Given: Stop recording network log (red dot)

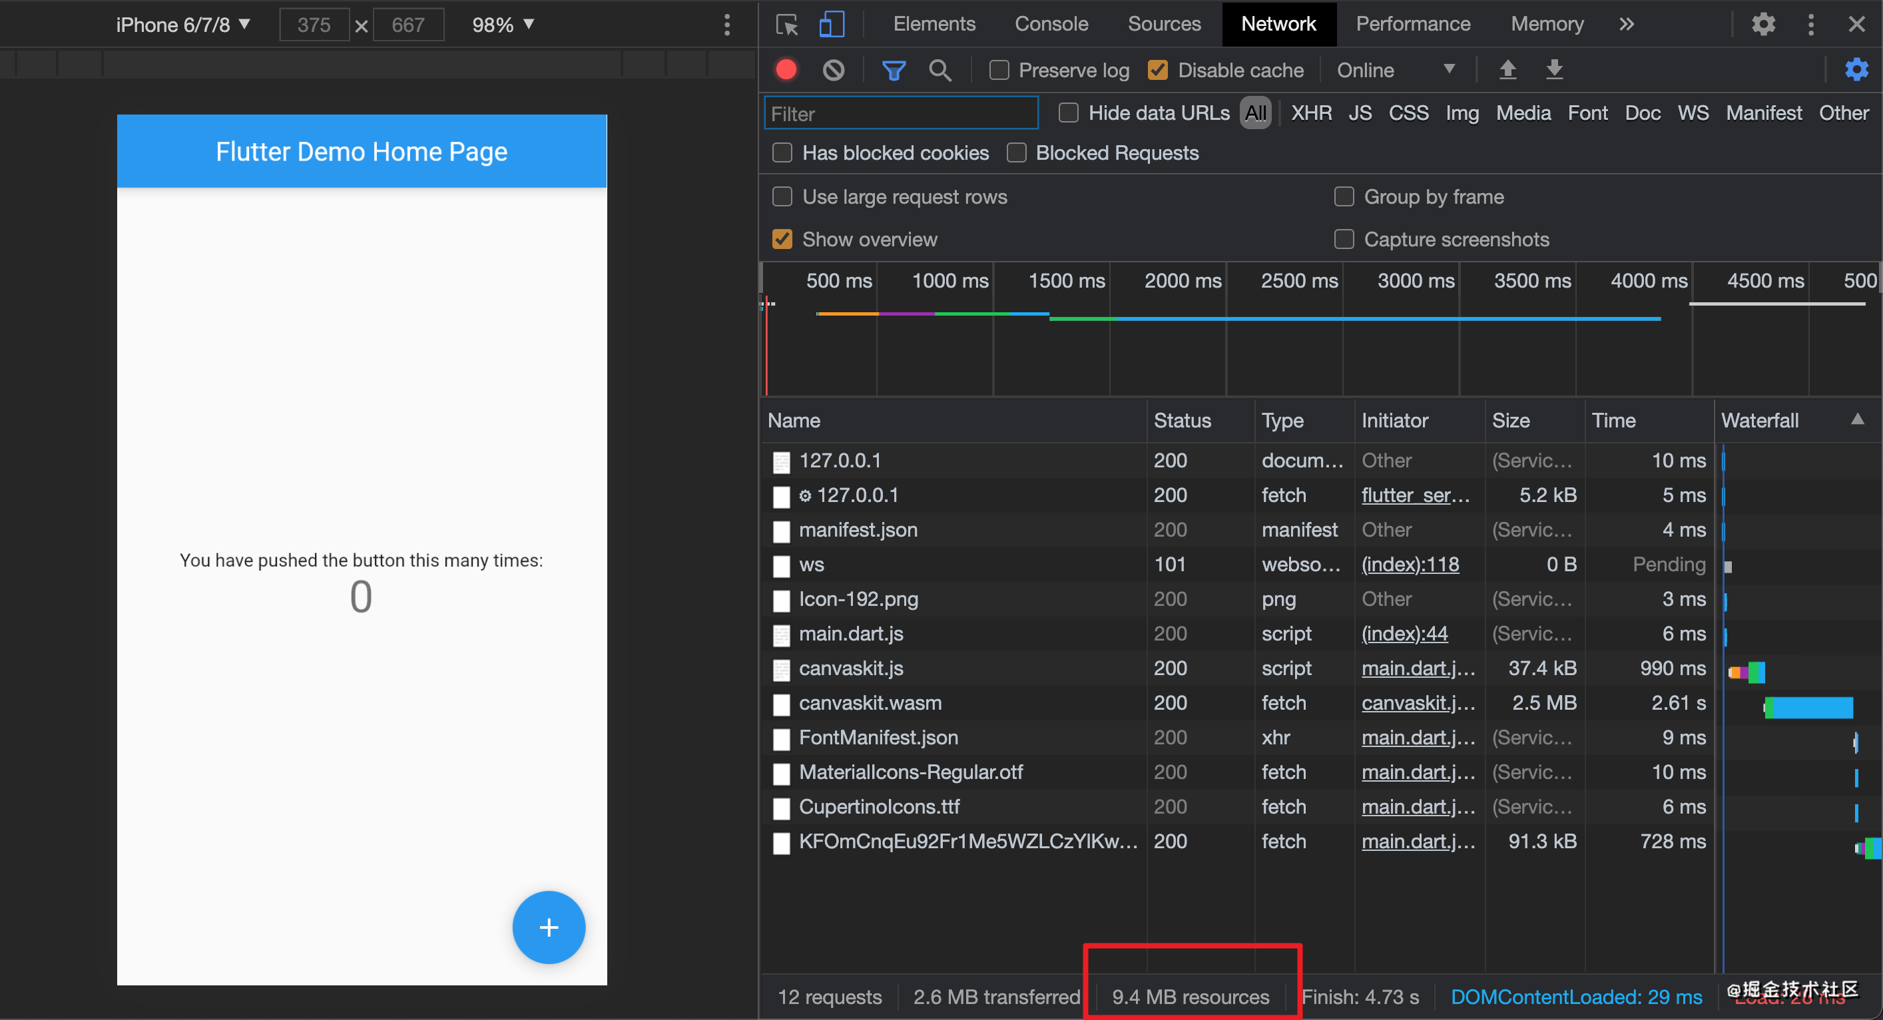Looking at the screenshot, I should (x=786, y=69).
